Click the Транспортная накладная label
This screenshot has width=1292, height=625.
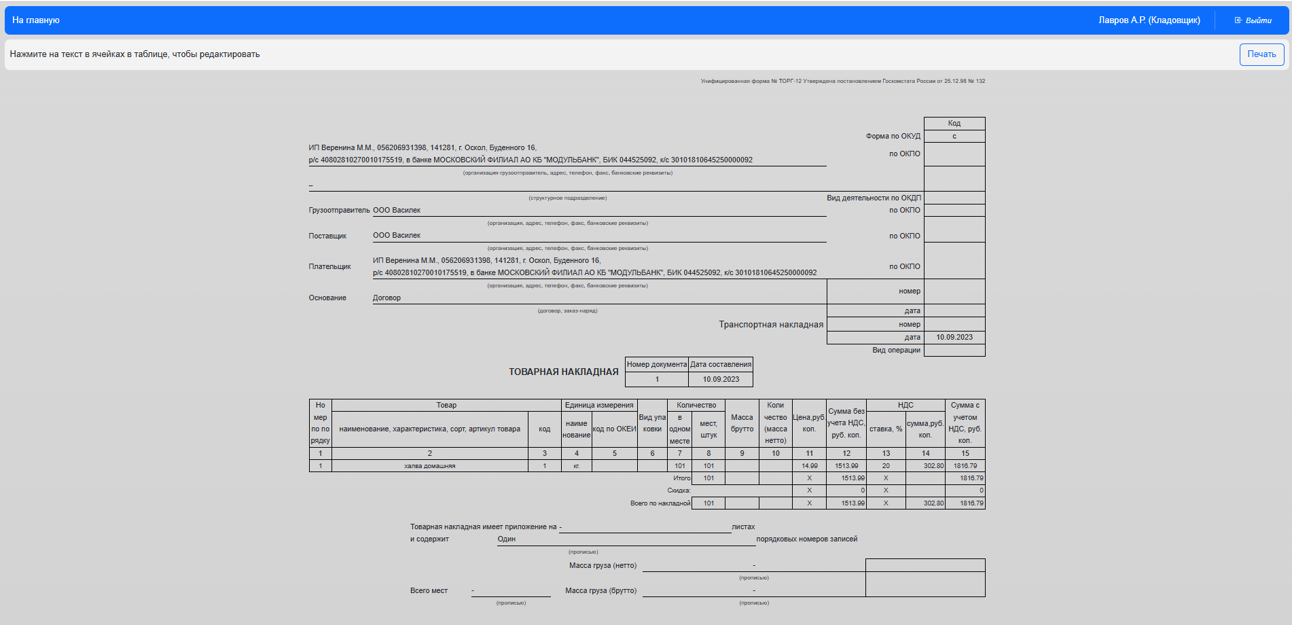click(x=771, y=325)
